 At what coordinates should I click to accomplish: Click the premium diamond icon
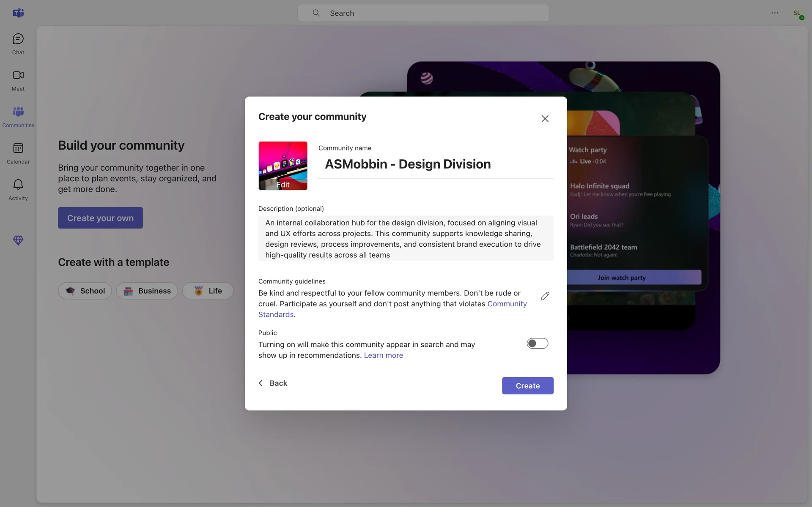click(x=18, y=240)
